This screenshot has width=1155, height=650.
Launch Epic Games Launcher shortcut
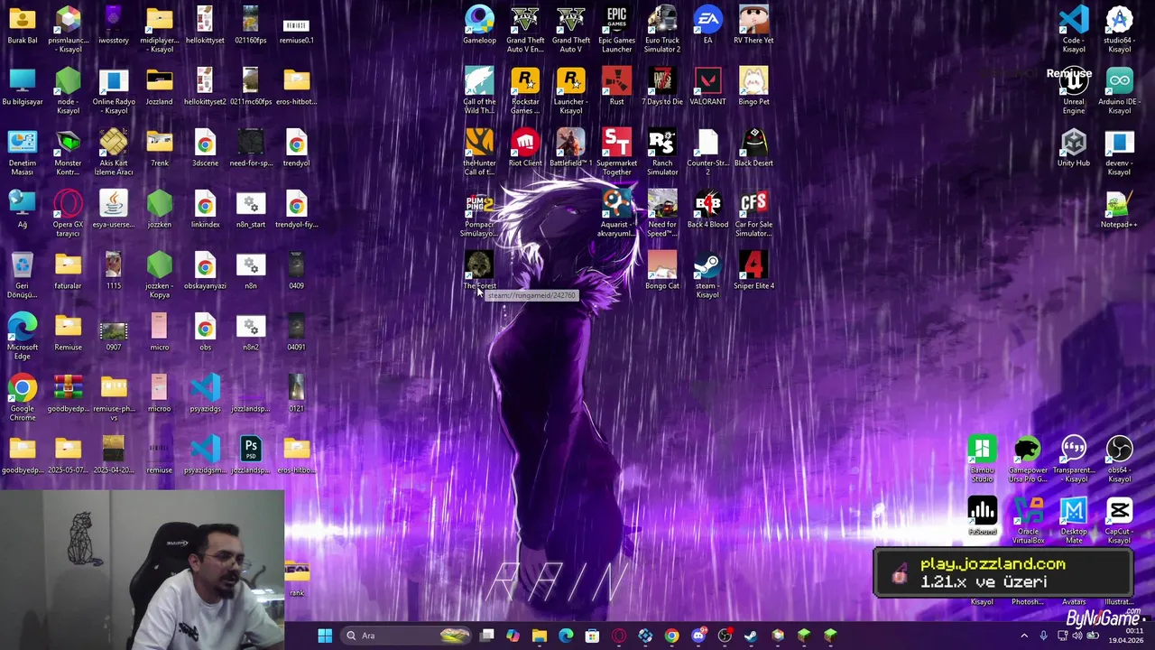click(x=616, y=29)
